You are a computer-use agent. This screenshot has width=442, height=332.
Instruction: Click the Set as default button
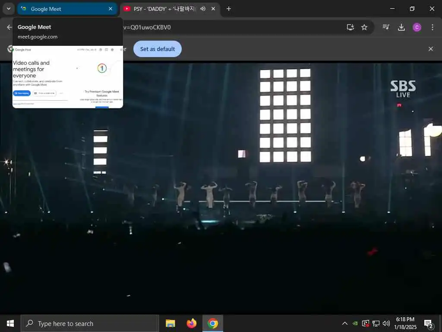click(x=157, y=49)
